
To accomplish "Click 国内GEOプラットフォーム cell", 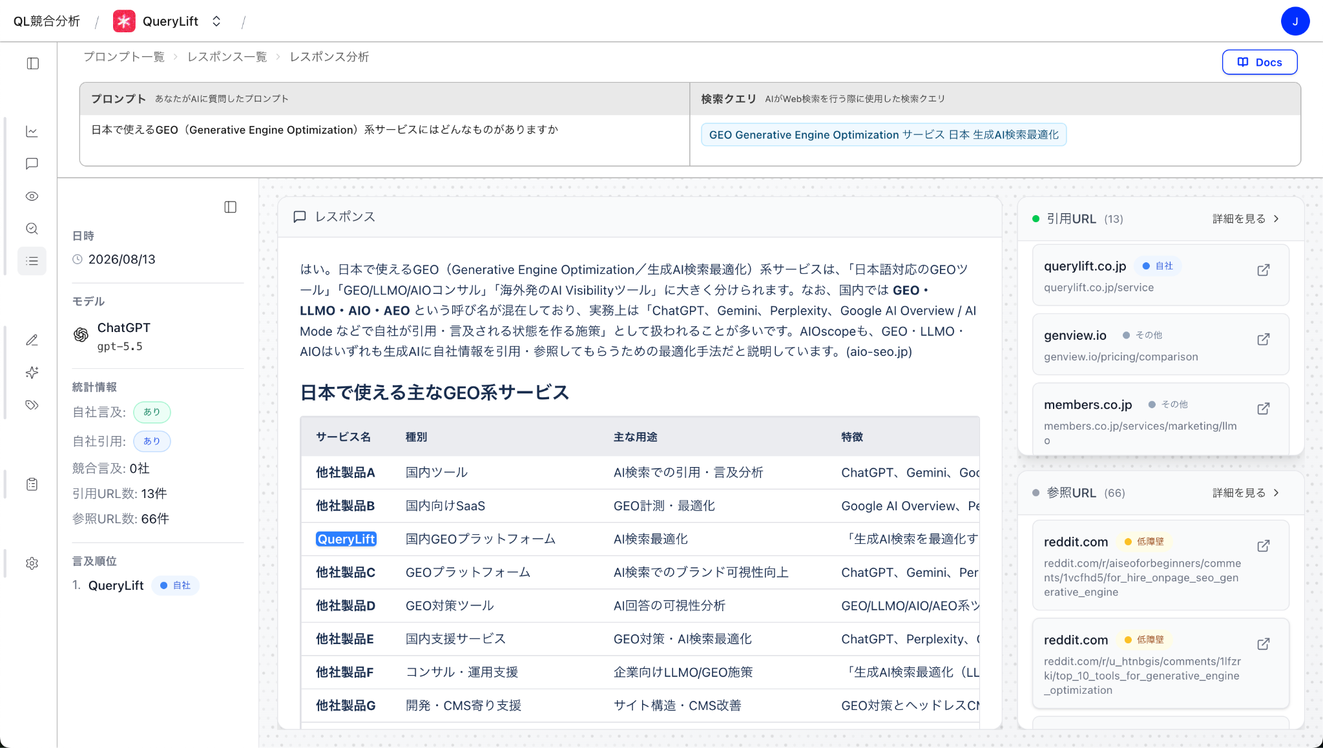I will pos(480,539).
